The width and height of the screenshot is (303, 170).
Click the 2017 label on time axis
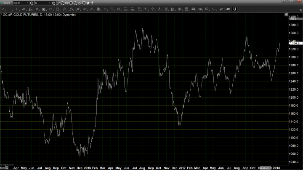pyautogui.click(x=182, y=168)
